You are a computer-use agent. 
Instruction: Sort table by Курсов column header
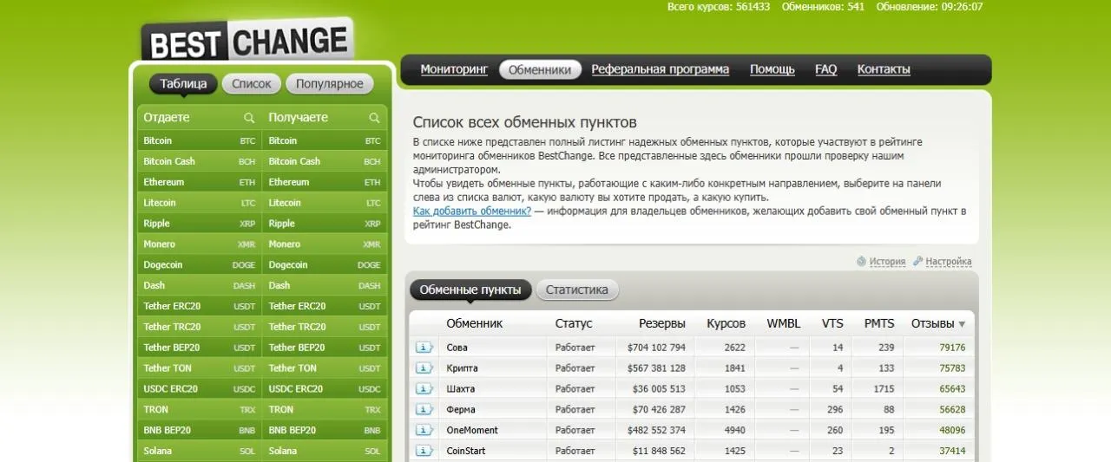click(726, 323)
